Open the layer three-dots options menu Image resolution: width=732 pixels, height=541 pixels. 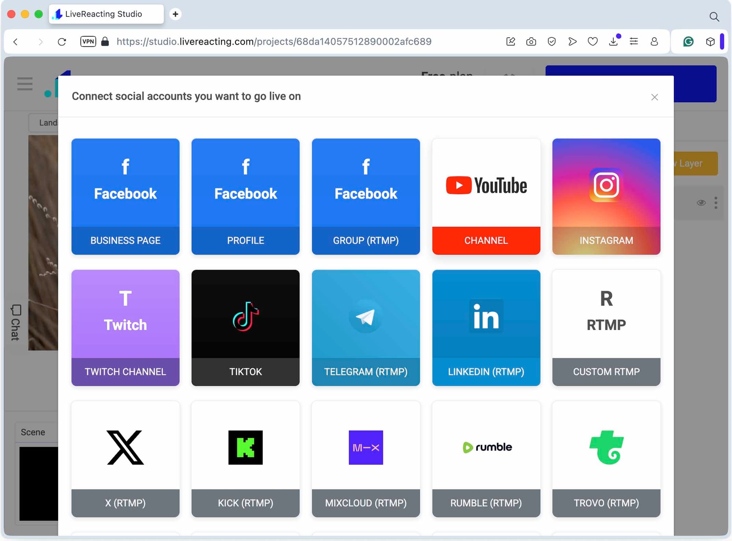coord(716,203)
